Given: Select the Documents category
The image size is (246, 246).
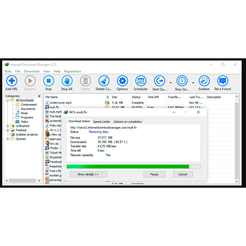Looking at the screenshot, I should point(28,109).
